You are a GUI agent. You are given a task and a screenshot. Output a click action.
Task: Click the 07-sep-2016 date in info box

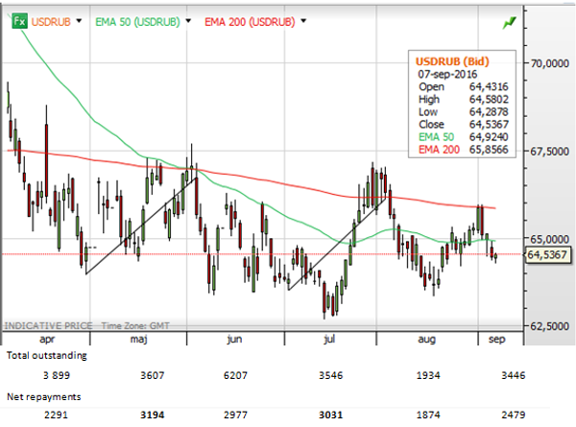coord(447,74)
